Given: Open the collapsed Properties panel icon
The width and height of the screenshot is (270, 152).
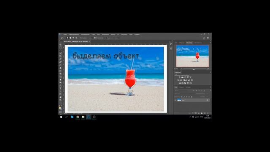Looking at the screenshot, I should coord(171,49).
